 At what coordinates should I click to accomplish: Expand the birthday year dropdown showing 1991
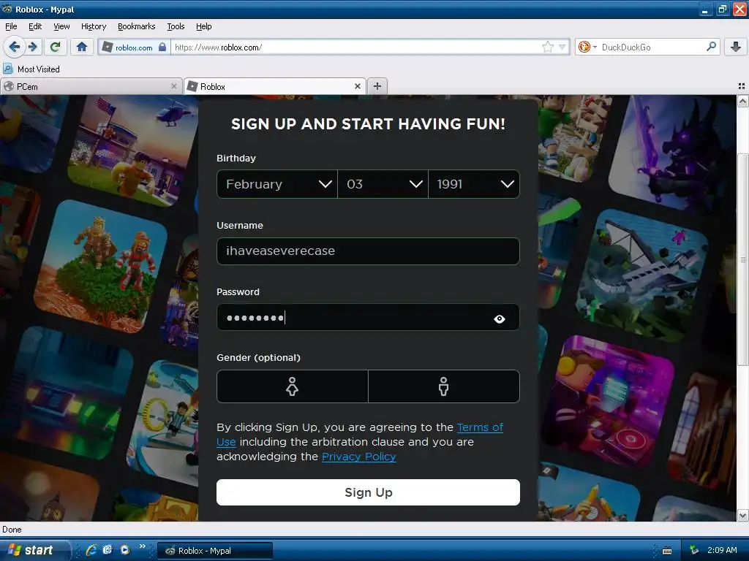(x=474, y=184)
